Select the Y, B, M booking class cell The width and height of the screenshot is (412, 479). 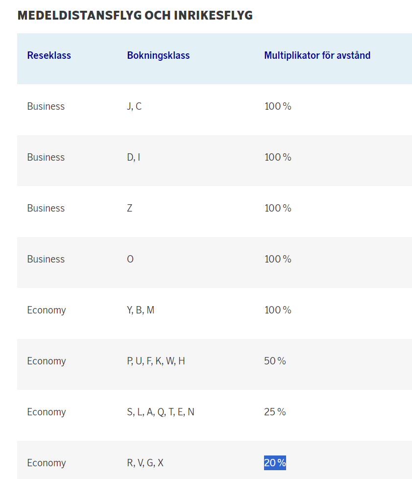click(x=141, y=310)
